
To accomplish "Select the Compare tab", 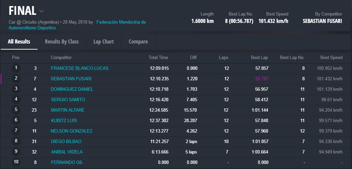I will point(138,42).
